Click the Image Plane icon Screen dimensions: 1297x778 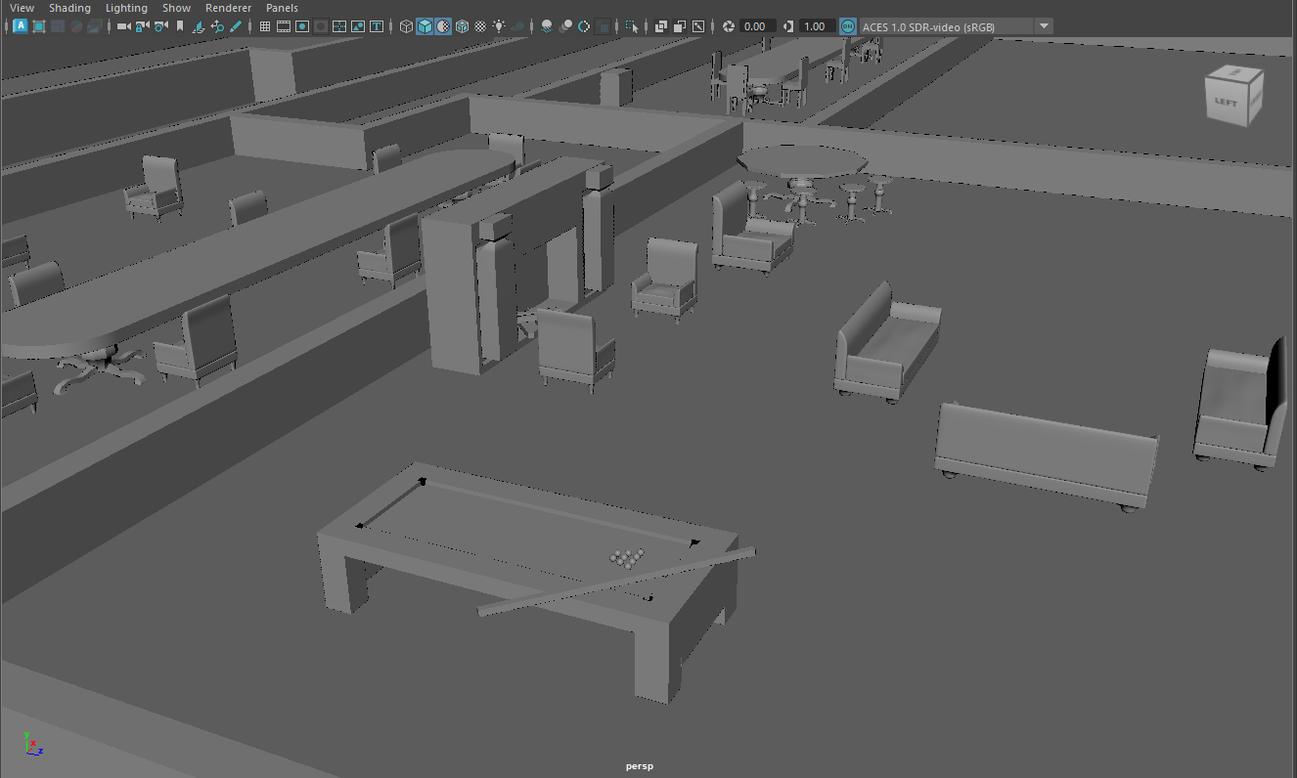click(x=199, y=26)
